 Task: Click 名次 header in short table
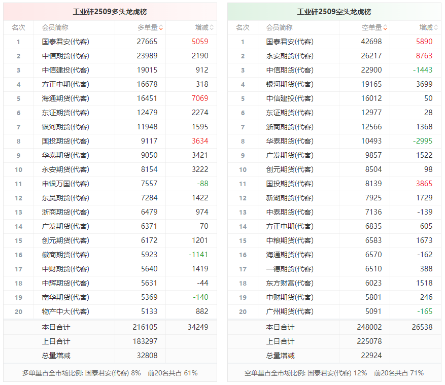243,28
